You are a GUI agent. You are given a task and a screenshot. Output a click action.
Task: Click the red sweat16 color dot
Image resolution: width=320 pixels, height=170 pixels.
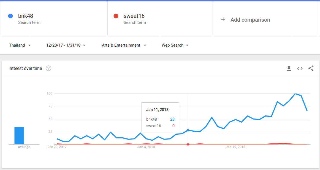(x=116, y=16)
